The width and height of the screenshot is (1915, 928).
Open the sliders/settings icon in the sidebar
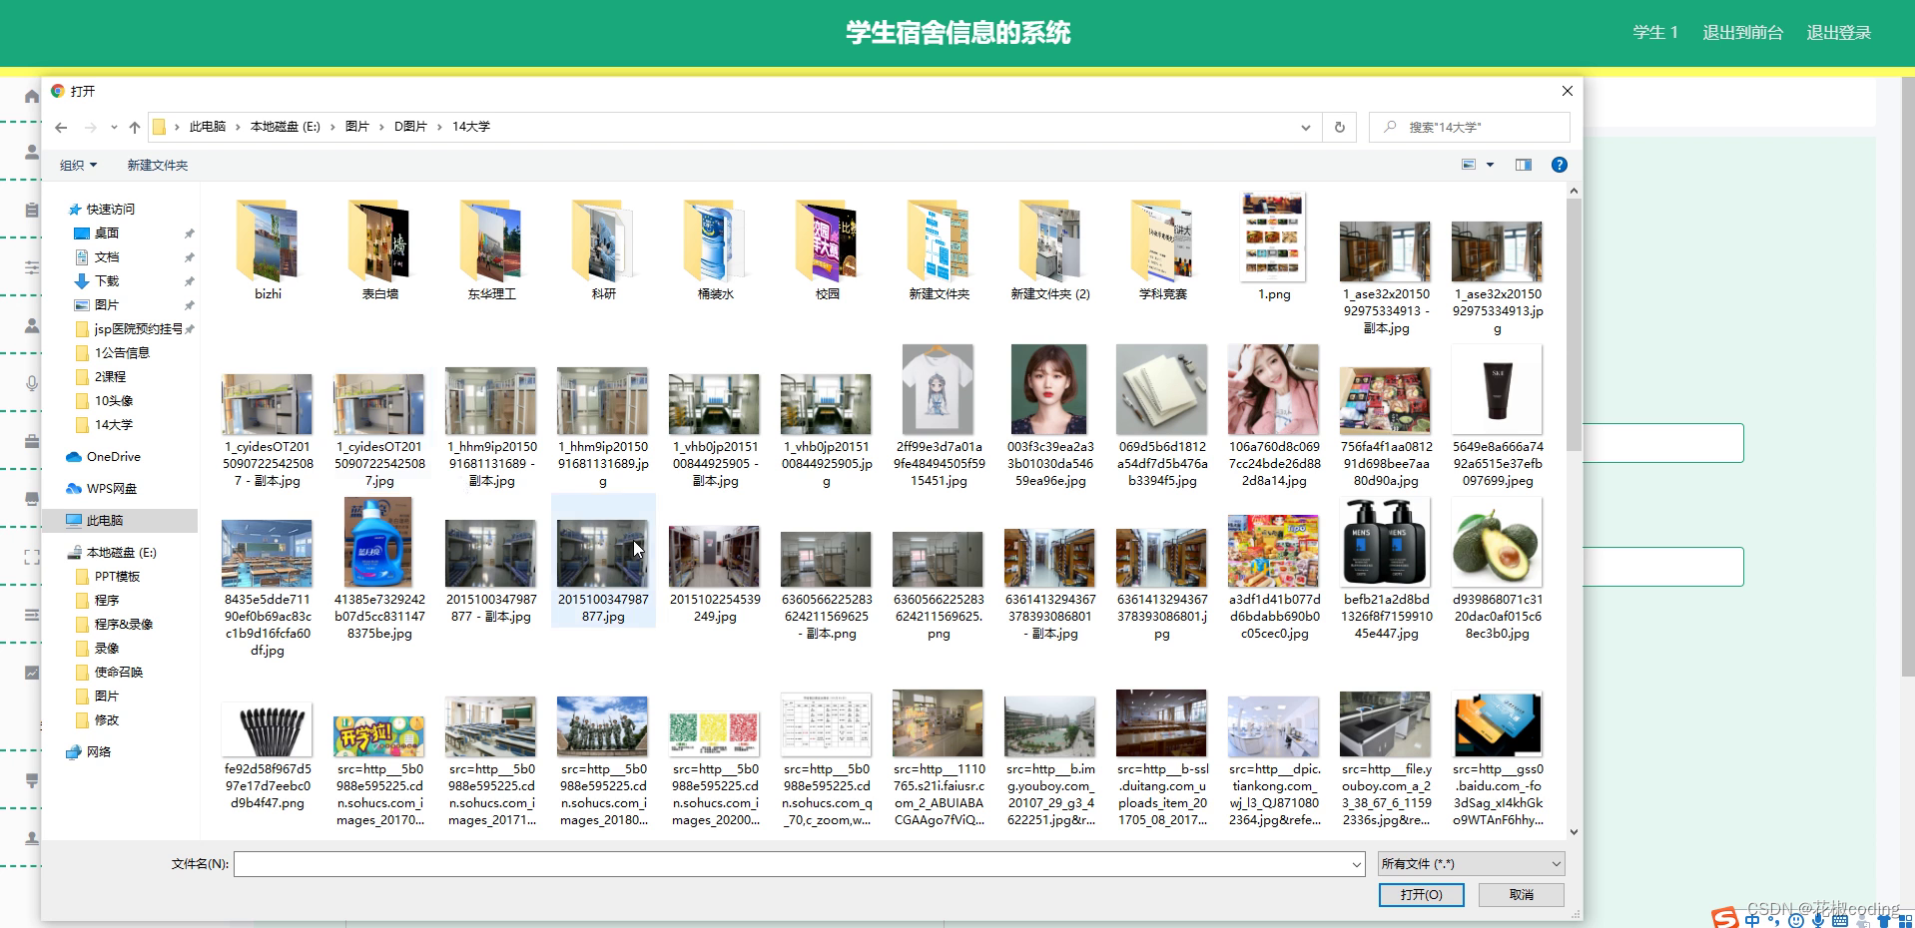click(x=30, y=266)
